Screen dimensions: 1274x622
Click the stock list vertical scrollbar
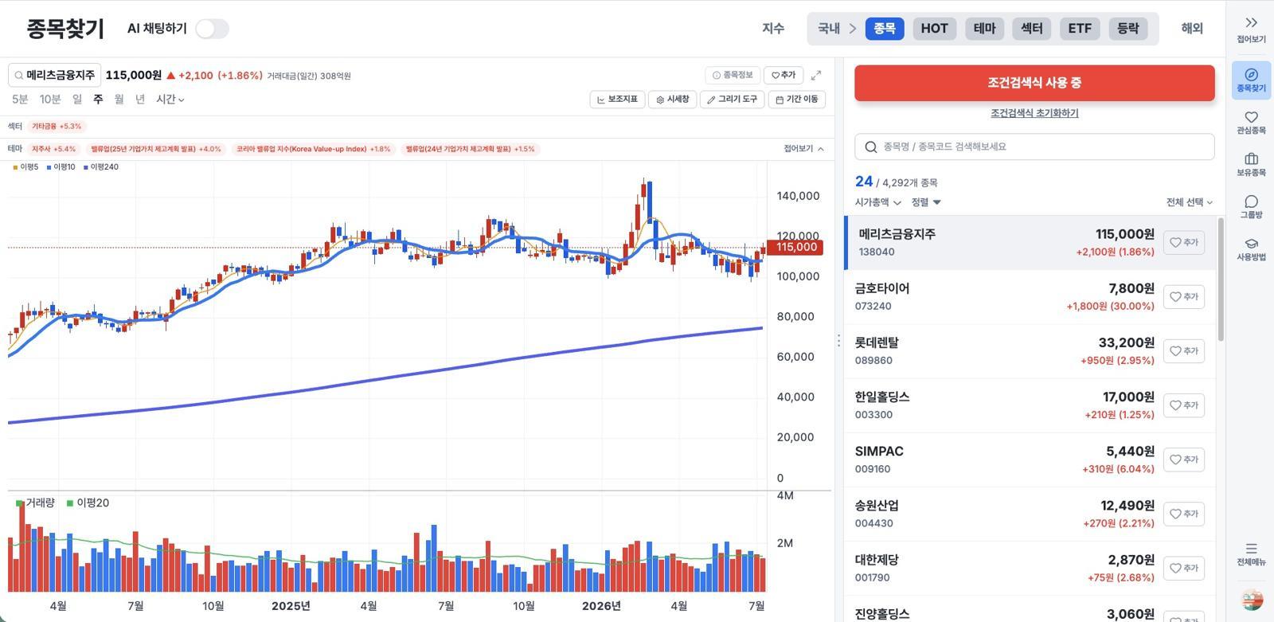[x=1221, y=280]
